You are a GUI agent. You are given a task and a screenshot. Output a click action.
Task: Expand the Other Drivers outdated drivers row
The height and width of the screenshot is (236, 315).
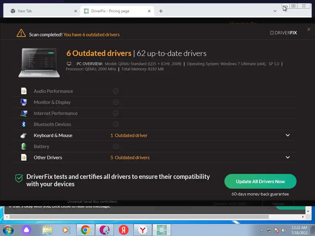[x=288, y=157]
